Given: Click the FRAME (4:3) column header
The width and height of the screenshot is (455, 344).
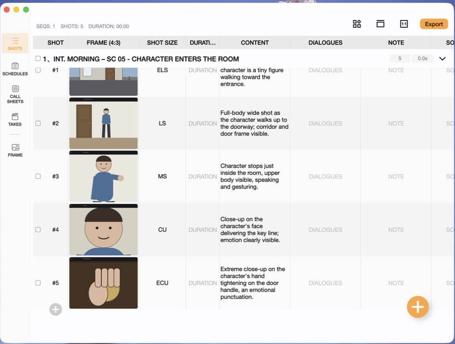Looking at the screenshot, I should tap(103, 43).
